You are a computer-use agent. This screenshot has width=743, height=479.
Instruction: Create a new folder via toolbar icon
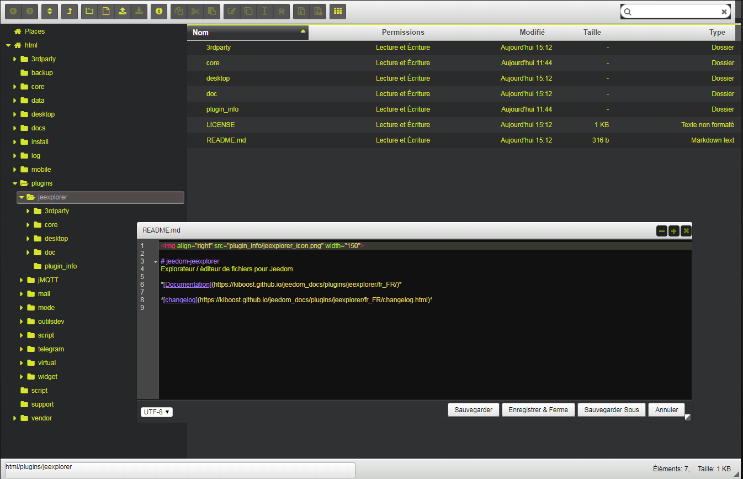89,11
